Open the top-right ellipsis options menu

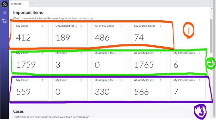tap(210, 4)
